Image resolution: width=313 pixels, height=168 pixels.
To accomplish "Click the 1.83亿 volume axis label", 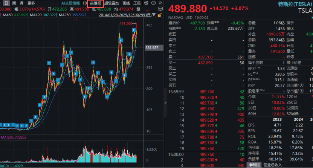I will pyautogui.click(x=151, y=150).
